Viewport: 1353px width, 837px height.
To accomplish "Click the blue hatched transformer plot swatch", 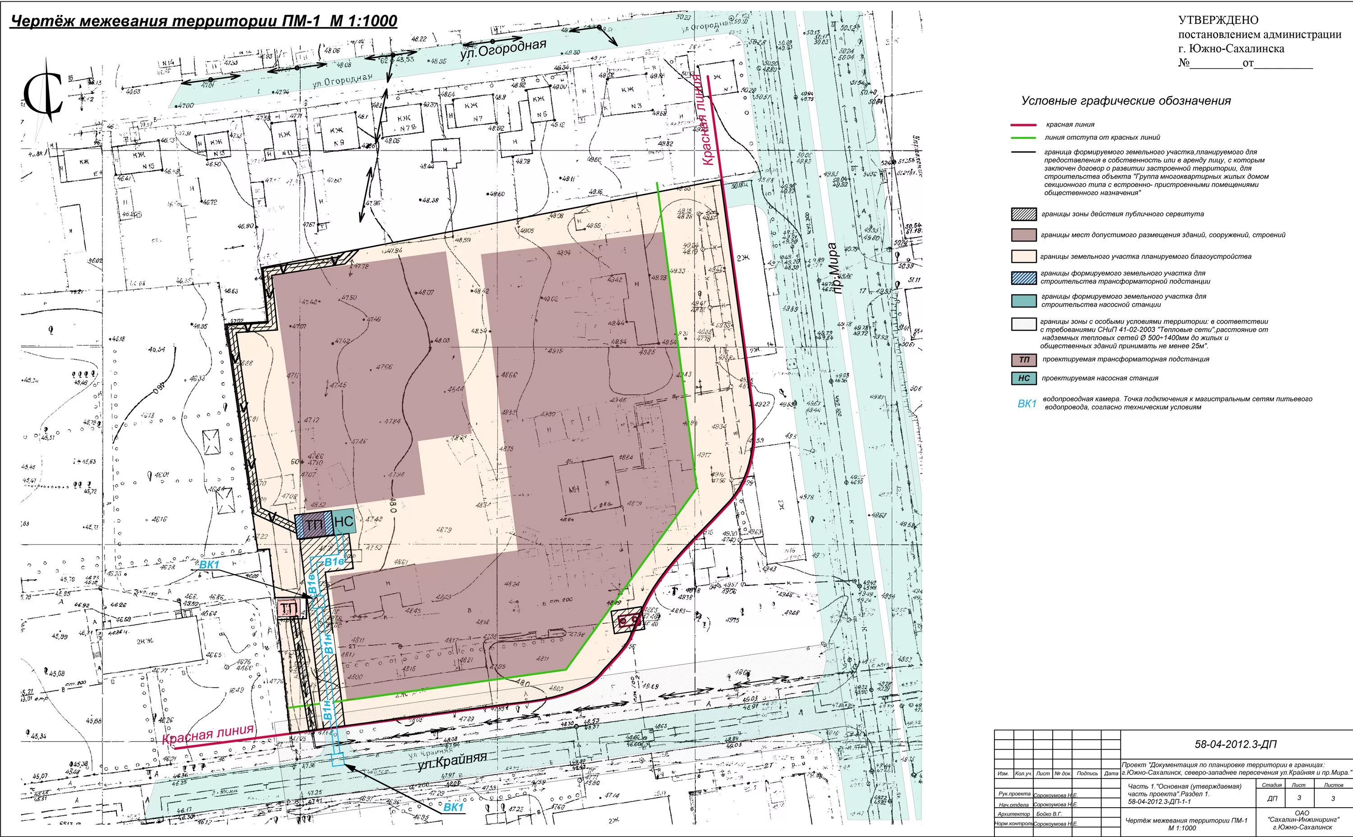I will (x=1024, y=278).
